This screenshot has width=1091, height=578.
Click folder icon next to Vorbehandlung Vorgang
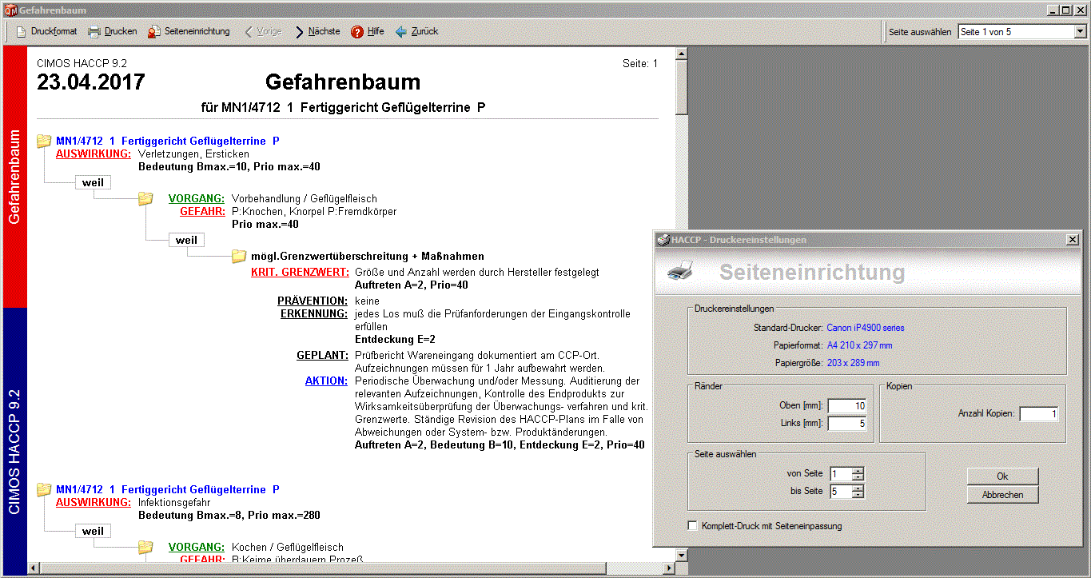click(145, 198)
